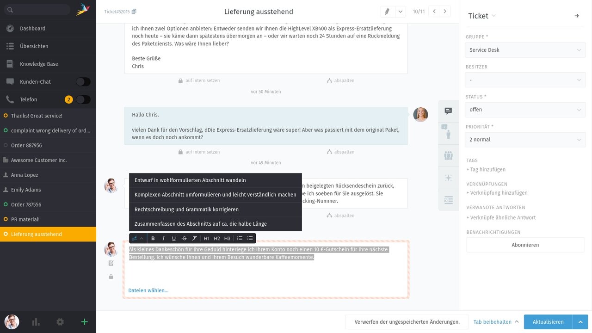
Task: Click the green plus icon to create new
Action: coord(84,322)
